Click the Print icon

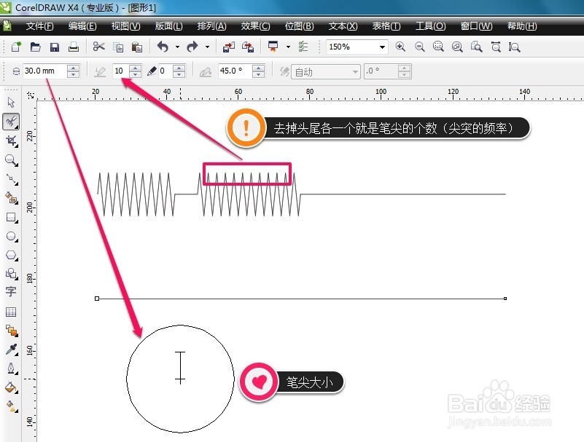coord(74,47)
